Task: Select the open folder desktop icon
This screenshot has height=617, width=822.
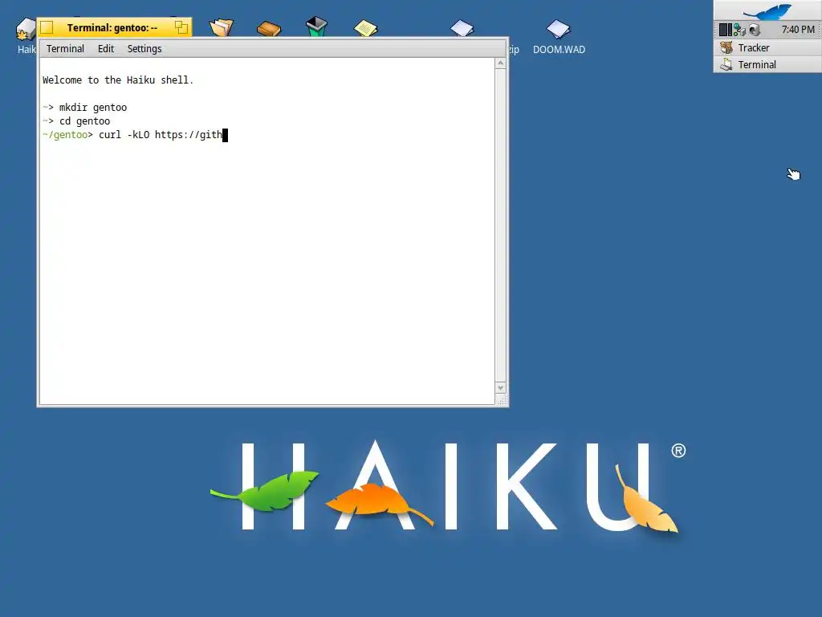Action: pos(222,27)
